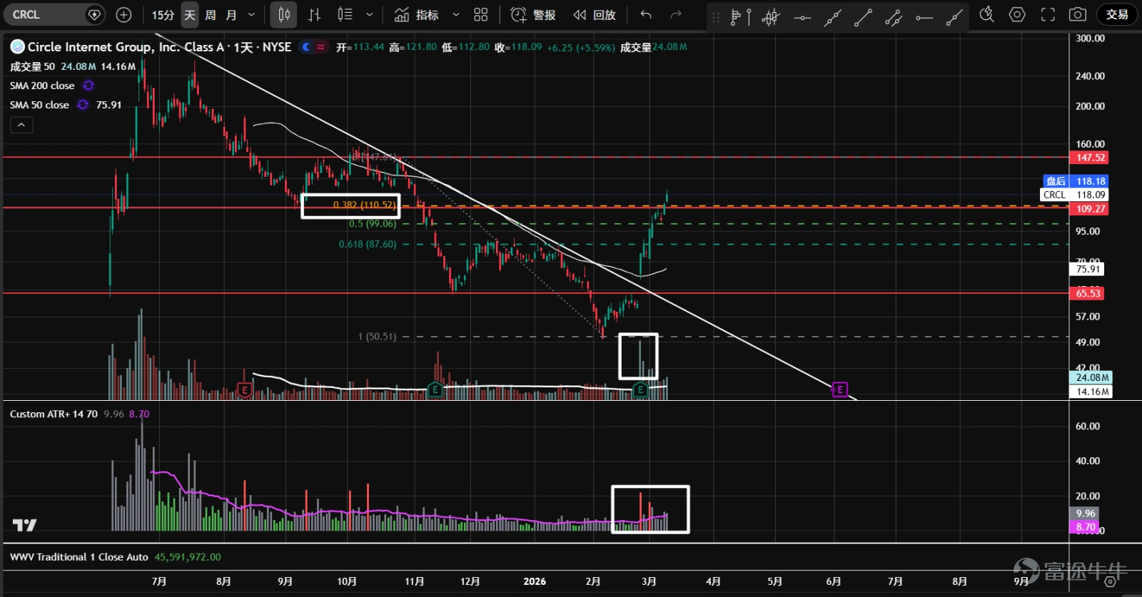1142x597 pixels.
Task: Add a comparison symbol with the plus icon
Action: 123,14
